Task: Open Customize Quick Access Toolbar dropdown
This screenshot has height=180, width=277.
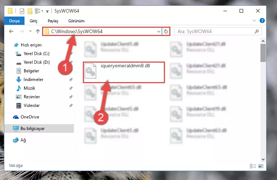Action: [x=47, y=12]
